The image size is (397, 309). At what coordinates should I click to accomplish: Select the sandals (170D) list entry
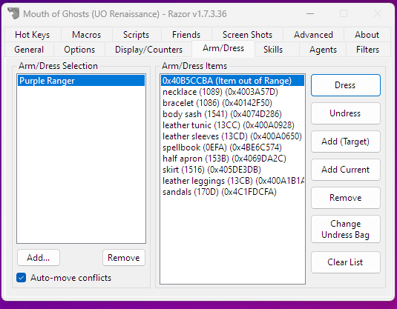coord(232,192)
